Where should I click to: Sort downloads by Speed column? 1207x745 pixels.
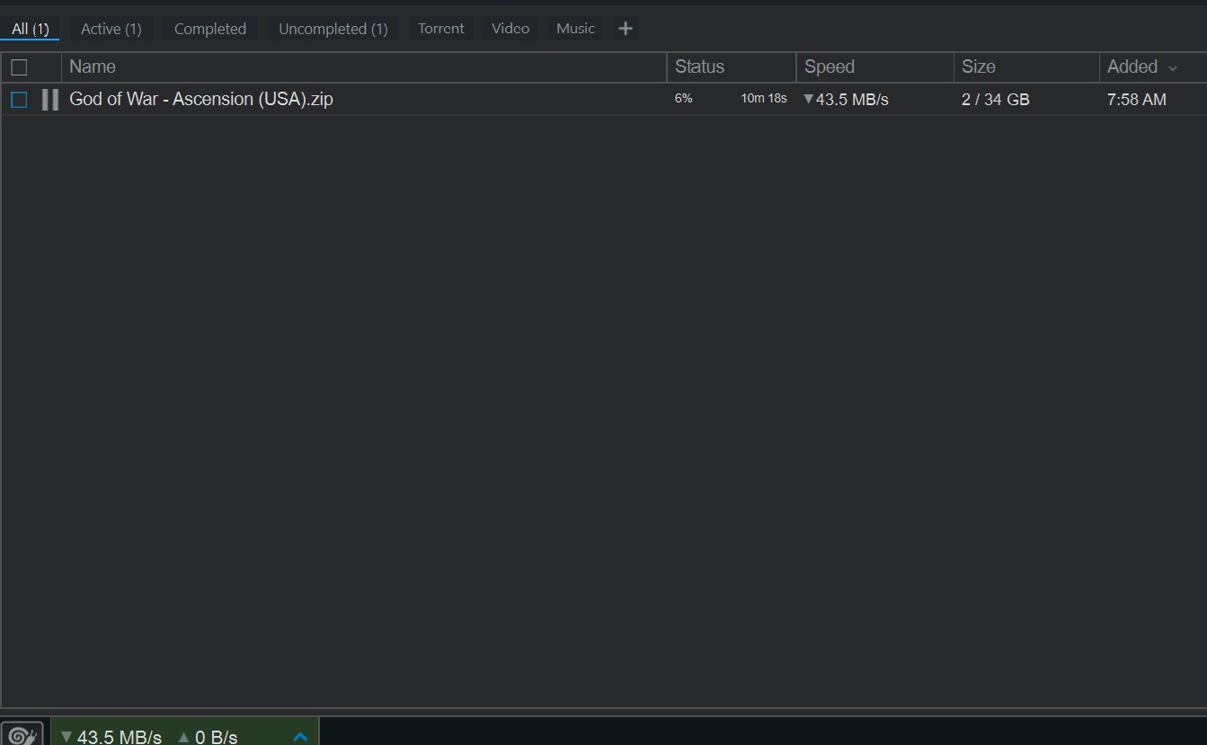875,67
